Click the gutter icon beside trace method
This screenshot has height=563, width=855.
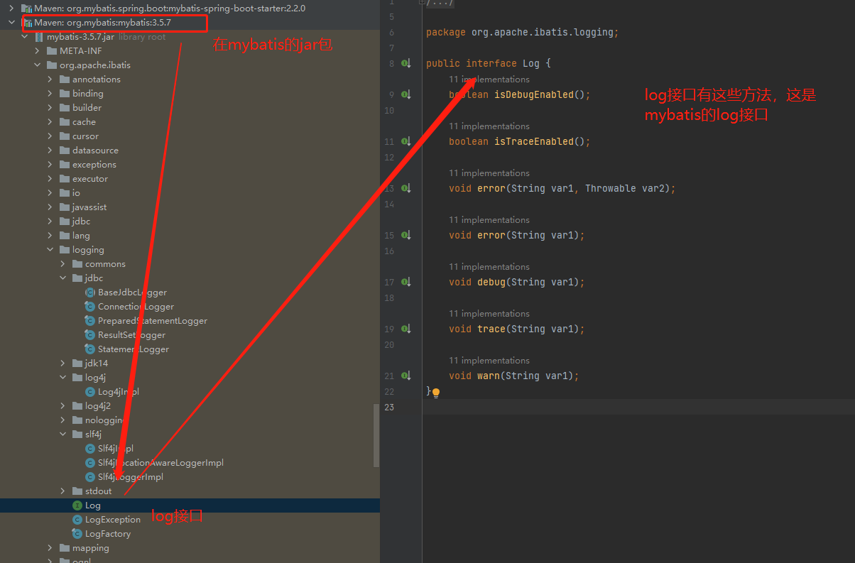coord(406,329)
